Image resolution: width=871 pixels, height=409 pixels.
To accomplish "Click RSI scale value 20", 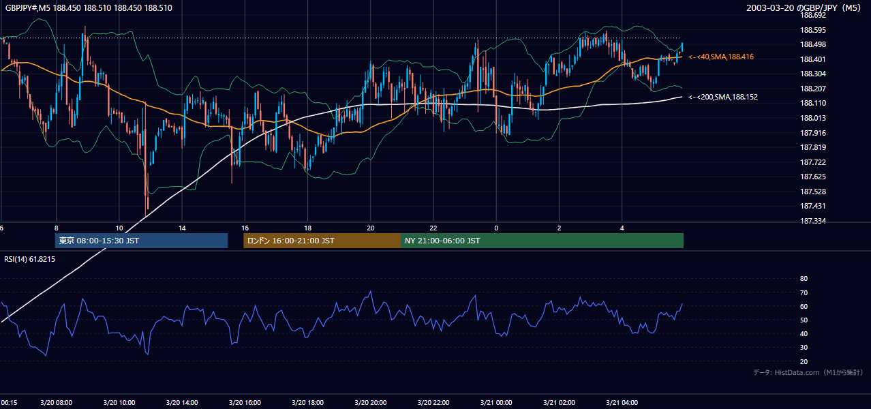I will click(804, 361).
